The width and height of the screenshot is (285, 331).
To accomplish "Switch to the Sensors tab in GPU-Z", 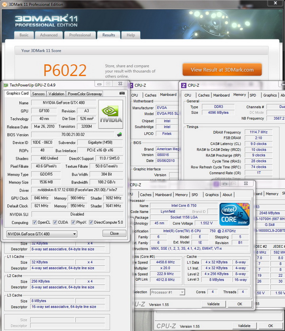I will coord(38,94).
